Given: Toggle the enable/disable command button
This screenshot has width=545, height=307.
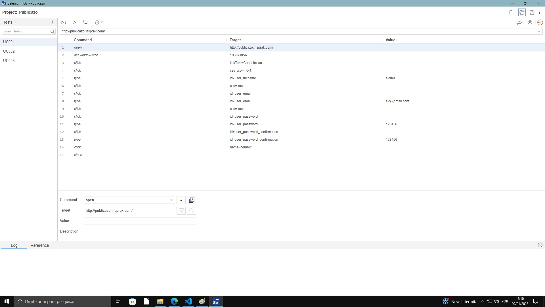Looking at the screenshot, I should 181,200.
